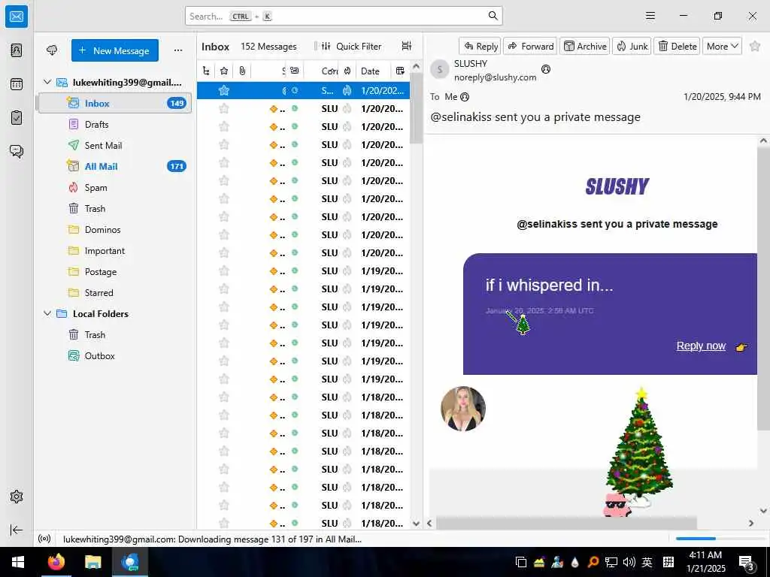Sort by attachment column header
This screenshot has width=770, height=577.
point(242,71)
